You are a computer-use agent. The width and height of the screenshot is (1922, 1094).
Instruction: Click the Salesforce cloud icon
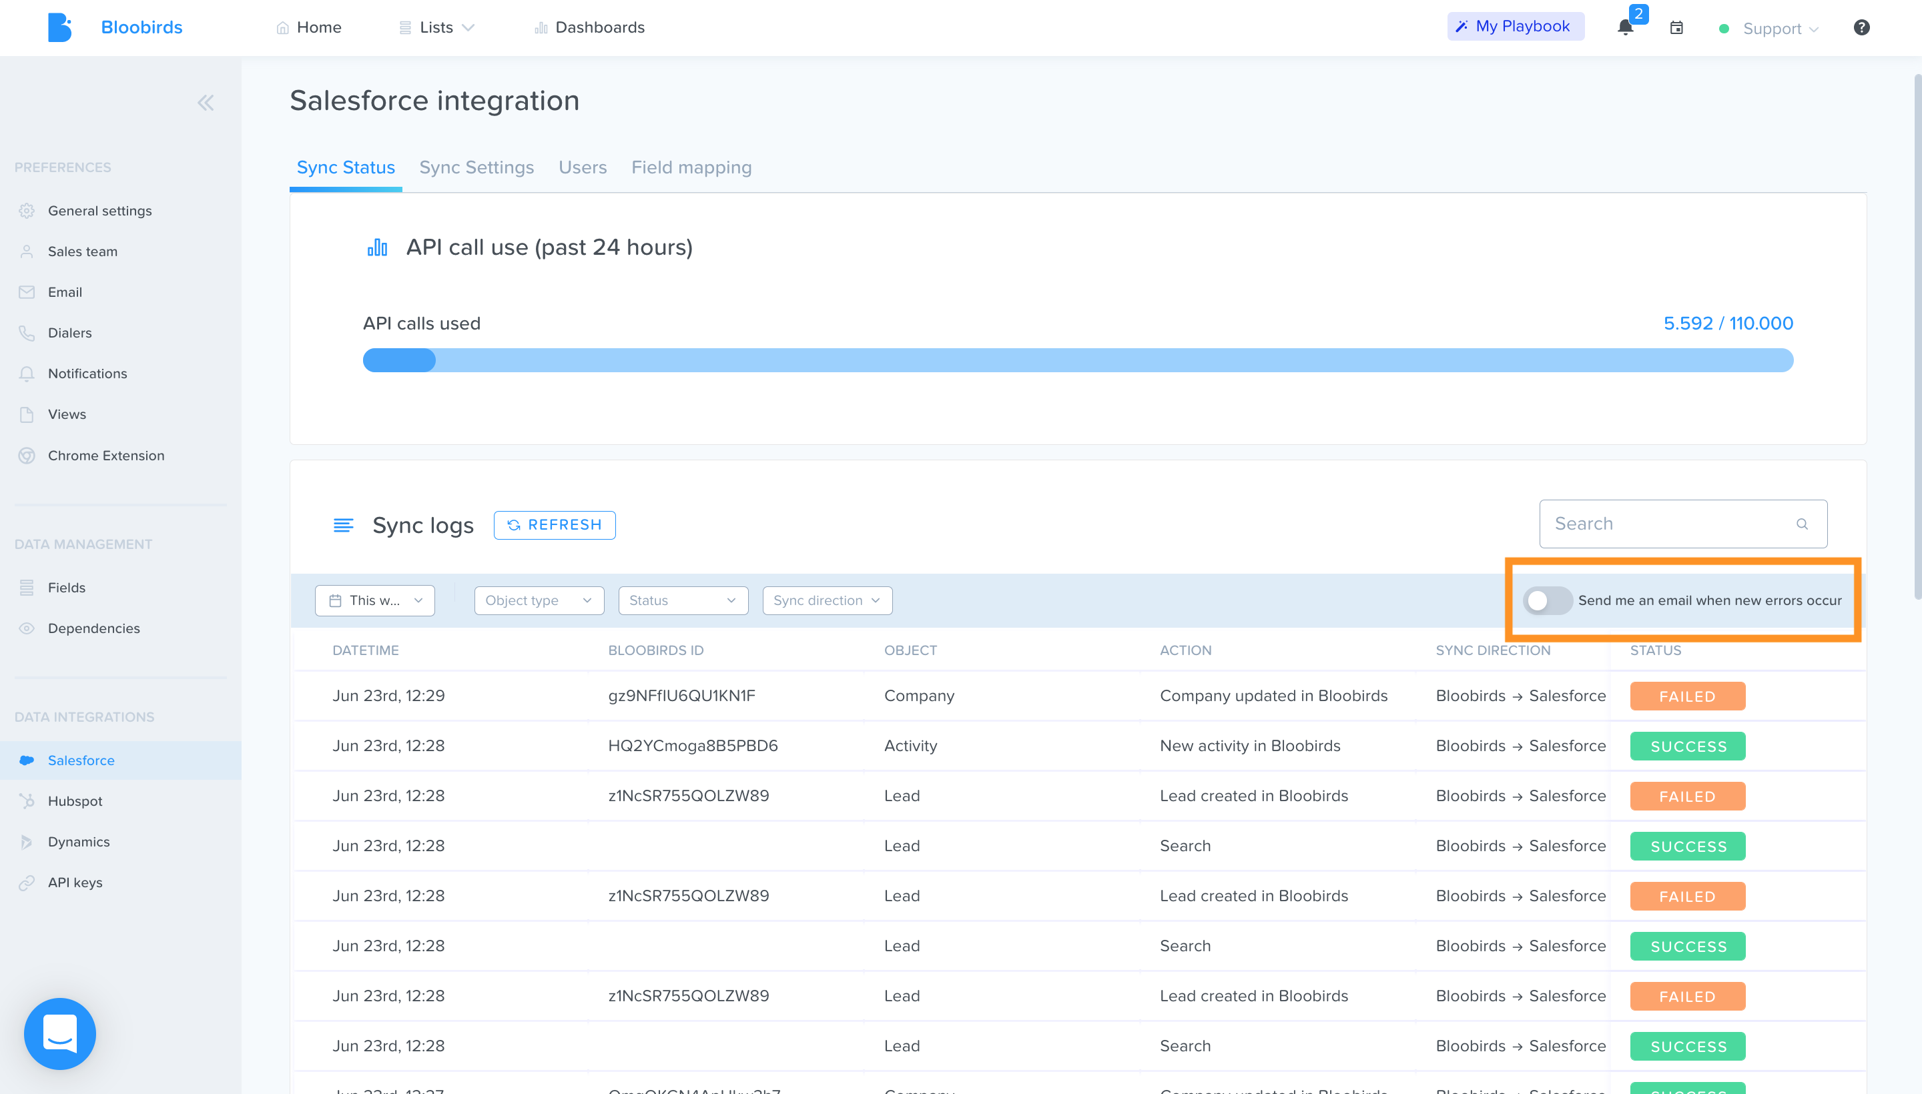tap(27, 760)
